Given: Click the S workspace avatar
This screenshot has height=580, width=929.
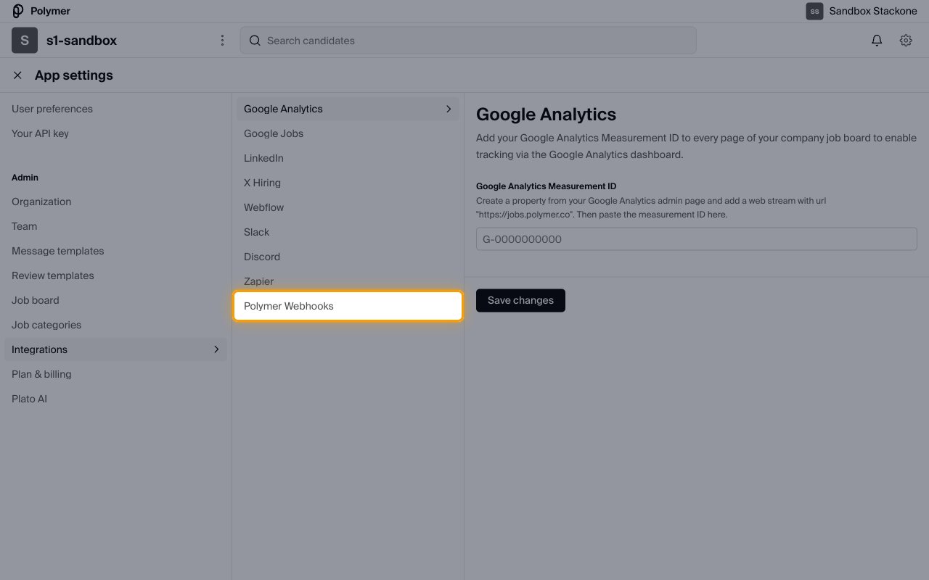Looking at the screenshot, I should pos(25,41).
